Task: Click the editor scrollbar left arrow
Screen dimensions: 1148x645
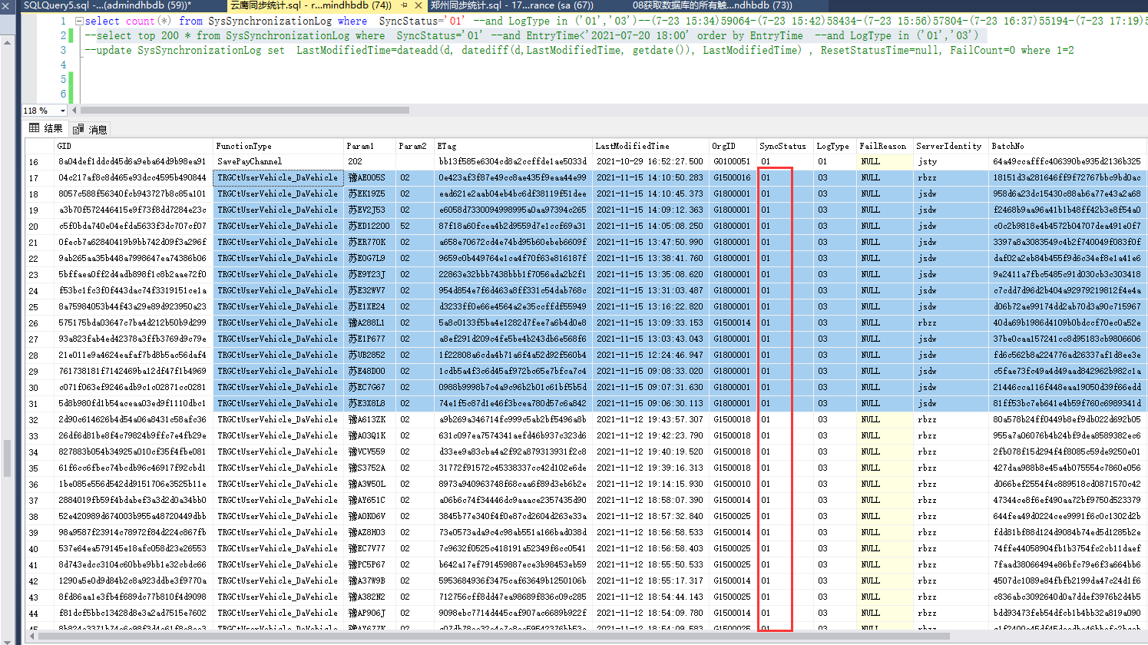Action: coord(74,111)
